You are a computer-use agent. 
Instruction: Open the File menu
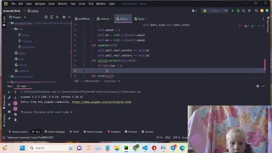[x=13, y=4]
